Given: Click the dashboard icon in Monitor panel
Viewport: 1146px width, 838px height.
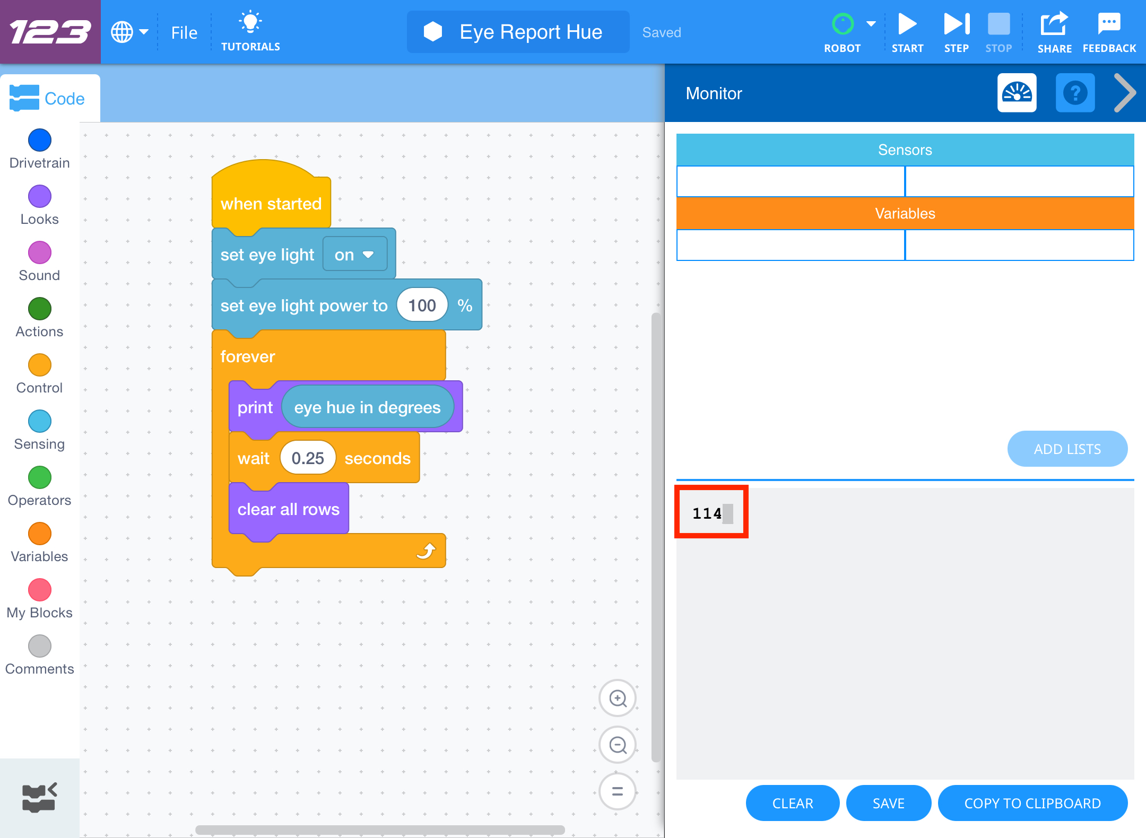Looking at the screenshot, I should [x=1018, y=93].
